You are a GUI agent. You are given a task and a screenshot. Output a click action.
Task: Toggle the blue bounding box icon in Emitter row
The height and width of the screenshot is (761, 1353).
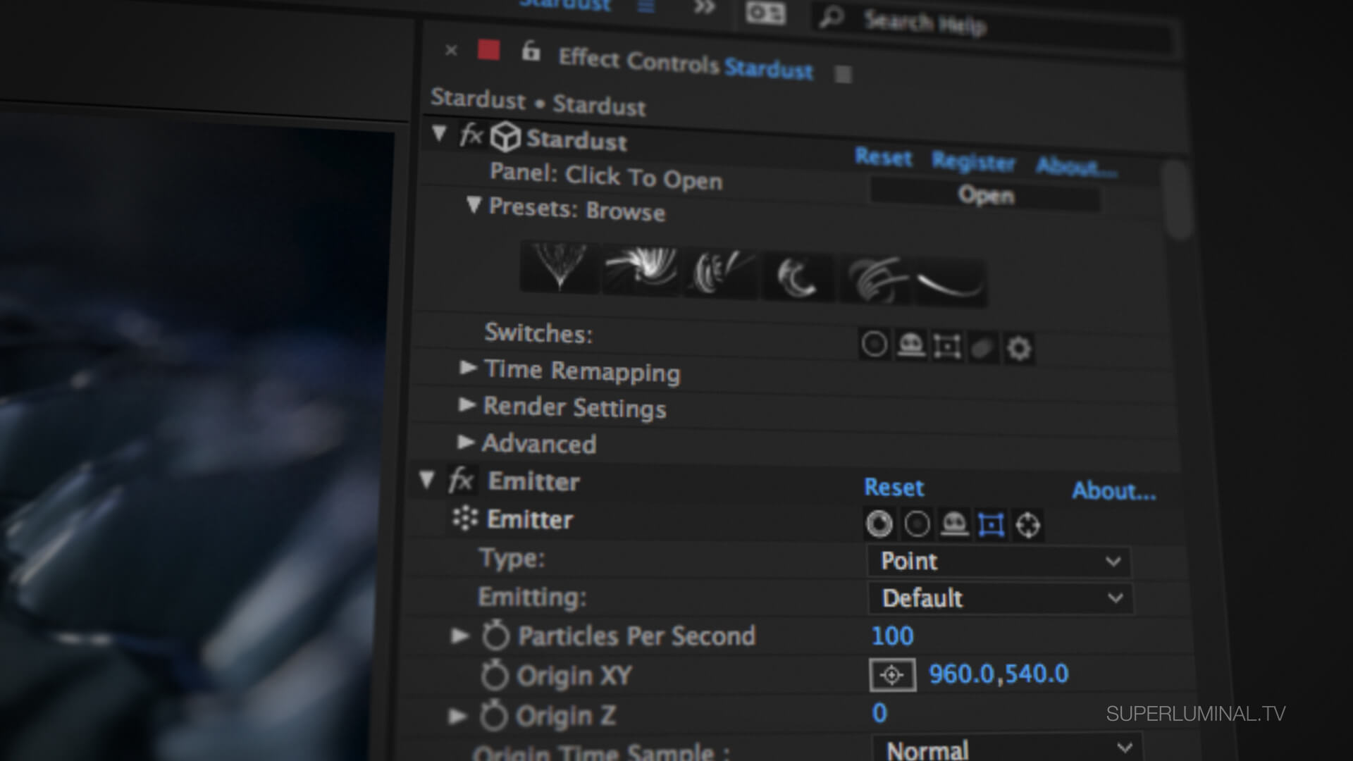point(991,526)
